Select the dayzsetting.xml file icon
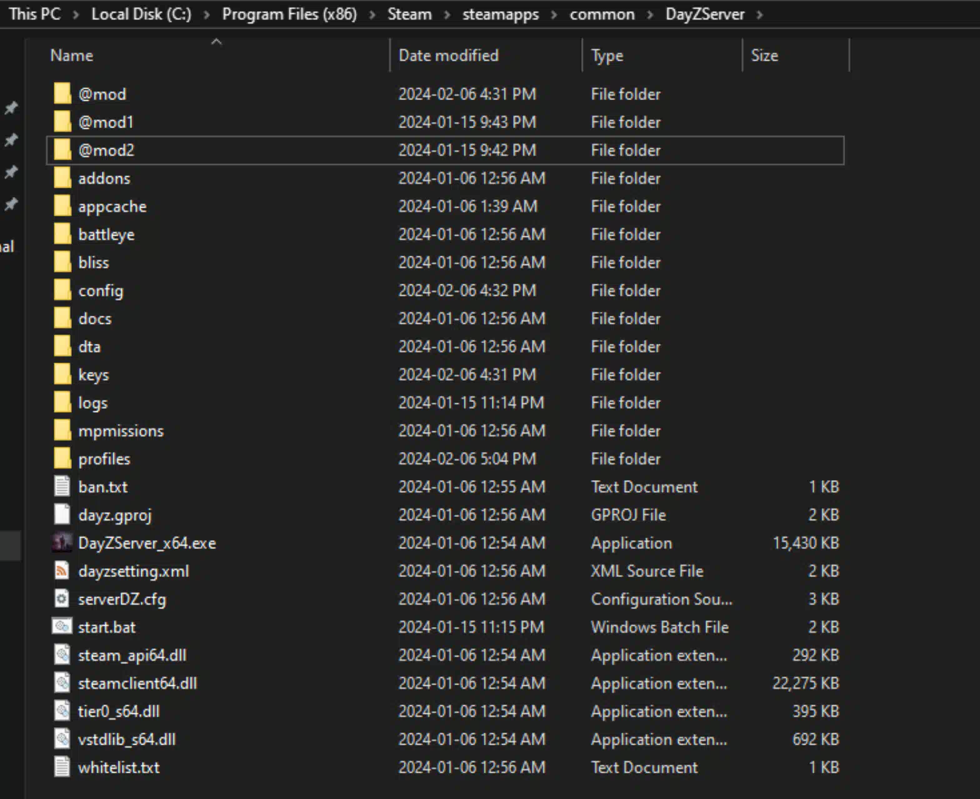The height and width of the screenshot is (799, 980). click(62, 571)
